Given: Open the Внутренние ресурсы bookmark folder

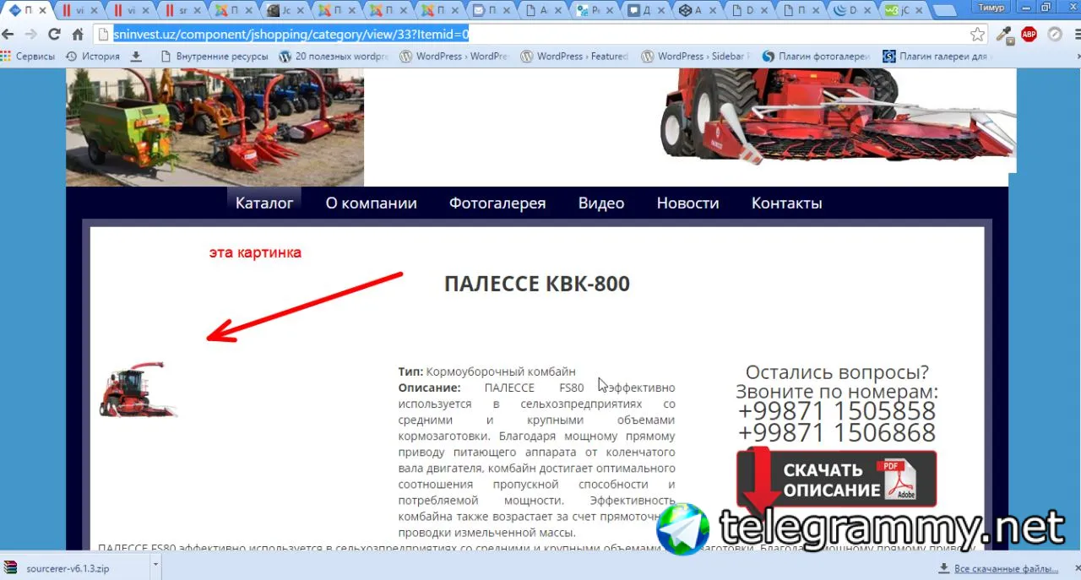Looking at the screenshot, I should click(x=214, y=57).
